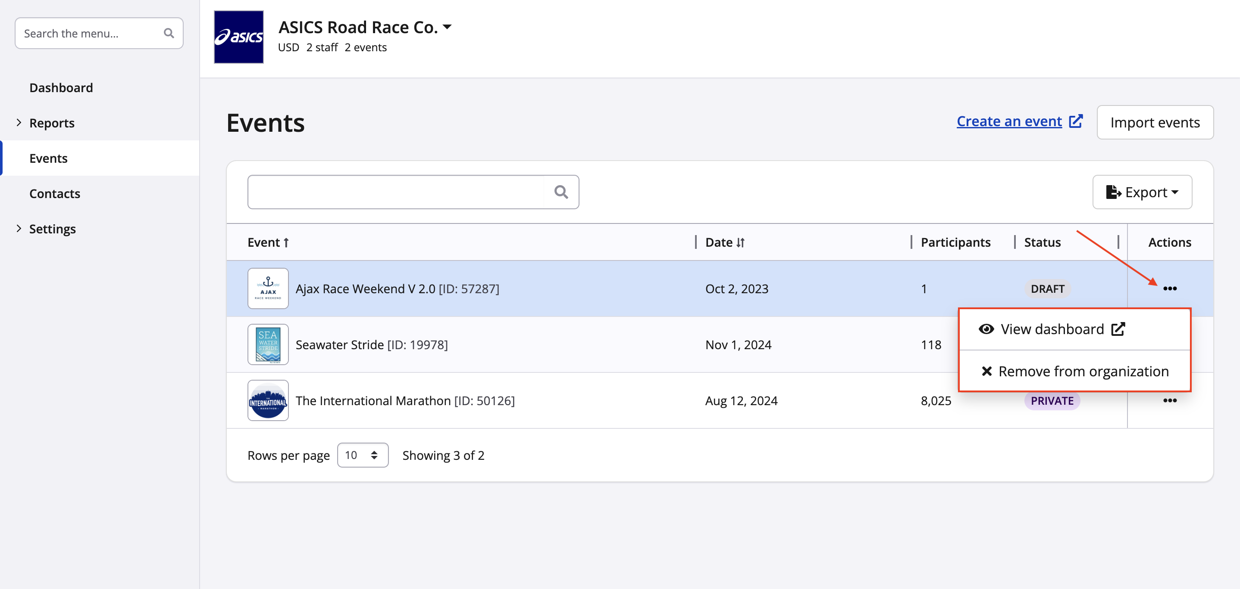
Task: Change rows per page selector
Action: click(363, 455)
